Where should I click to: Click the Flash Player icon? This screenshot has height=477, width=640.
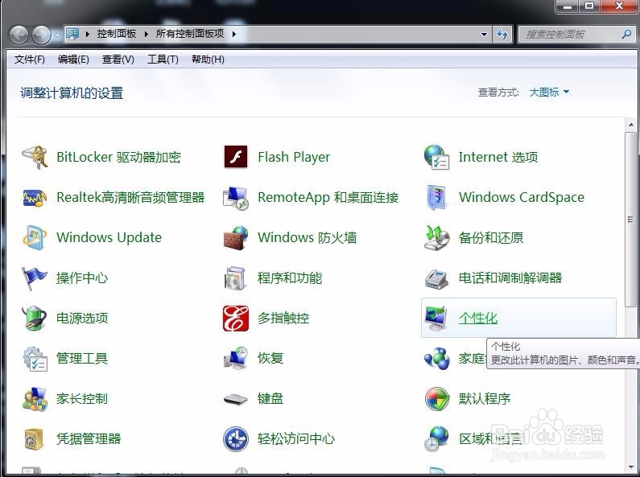coord(236,157)
